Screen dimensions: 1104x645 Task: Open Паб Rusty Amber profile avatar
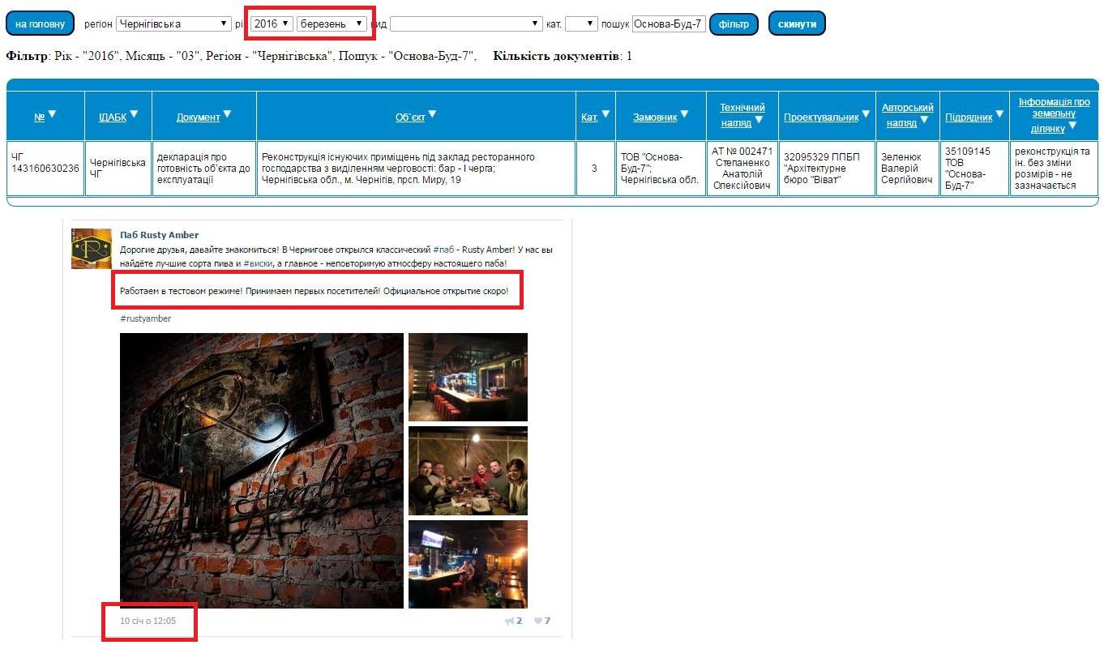[x=91, y=249]
